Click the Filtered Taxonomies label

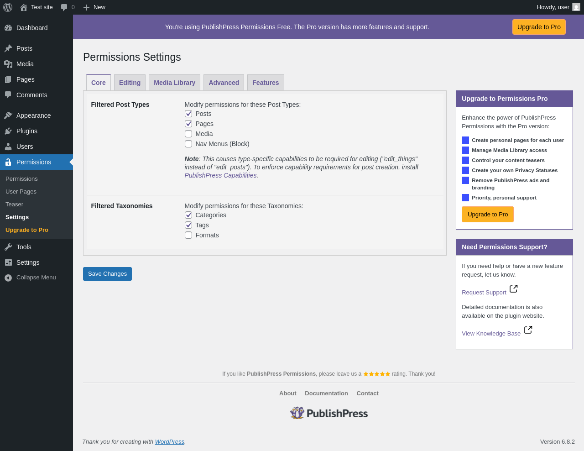click(122, 206)
